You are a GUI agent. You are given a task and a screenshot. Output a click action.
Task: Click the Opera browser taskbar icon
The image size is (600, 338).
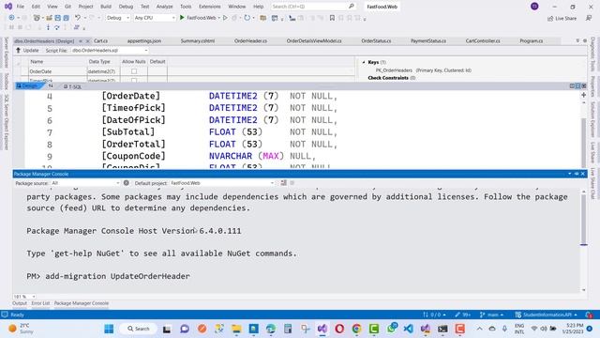pos(339,329)
